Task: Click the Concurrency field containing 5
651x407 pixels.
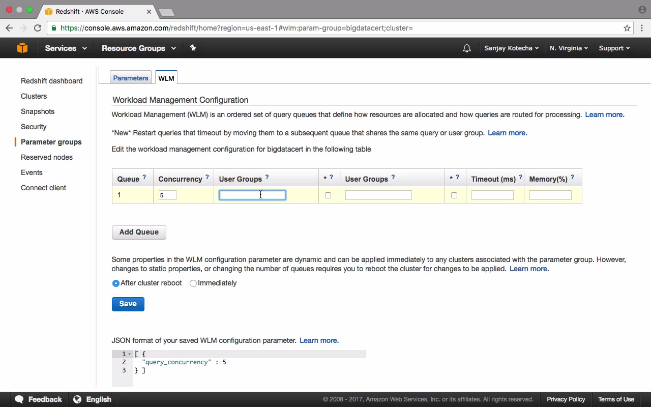Action: coord(167,195)
